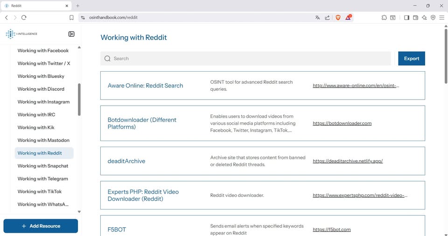Image resolution: width=448 pixels, height=236 pixels.
Task: Open the VPN shield icon
Action: (433, 17)
